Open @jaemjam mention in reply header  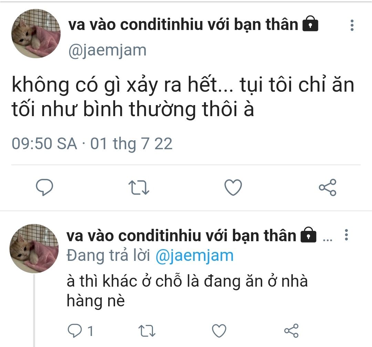click(x=195, y=256)
